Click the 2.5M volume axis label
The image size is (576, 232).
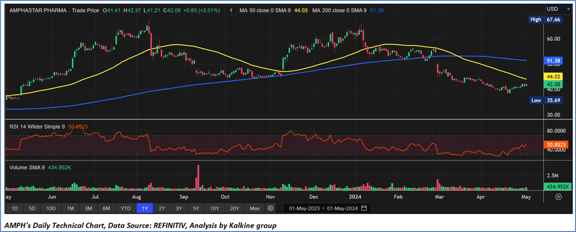click(552, 175)
